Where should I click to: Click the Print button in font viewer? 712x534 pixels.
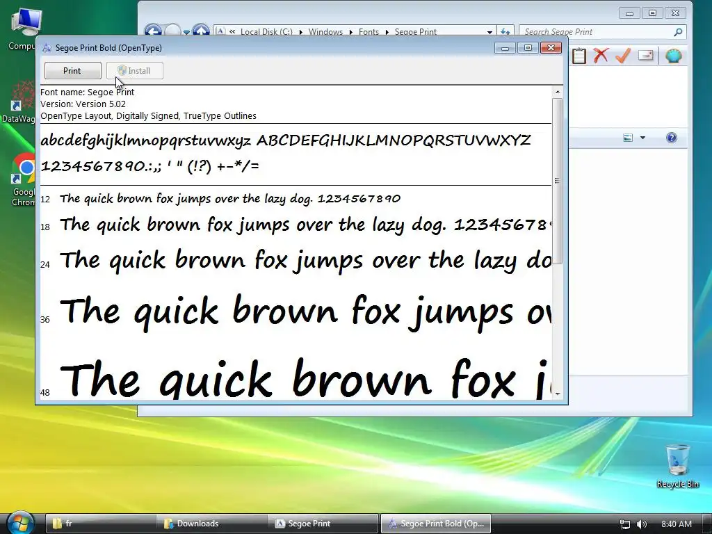pyautogui.click(x=72, y=71)
